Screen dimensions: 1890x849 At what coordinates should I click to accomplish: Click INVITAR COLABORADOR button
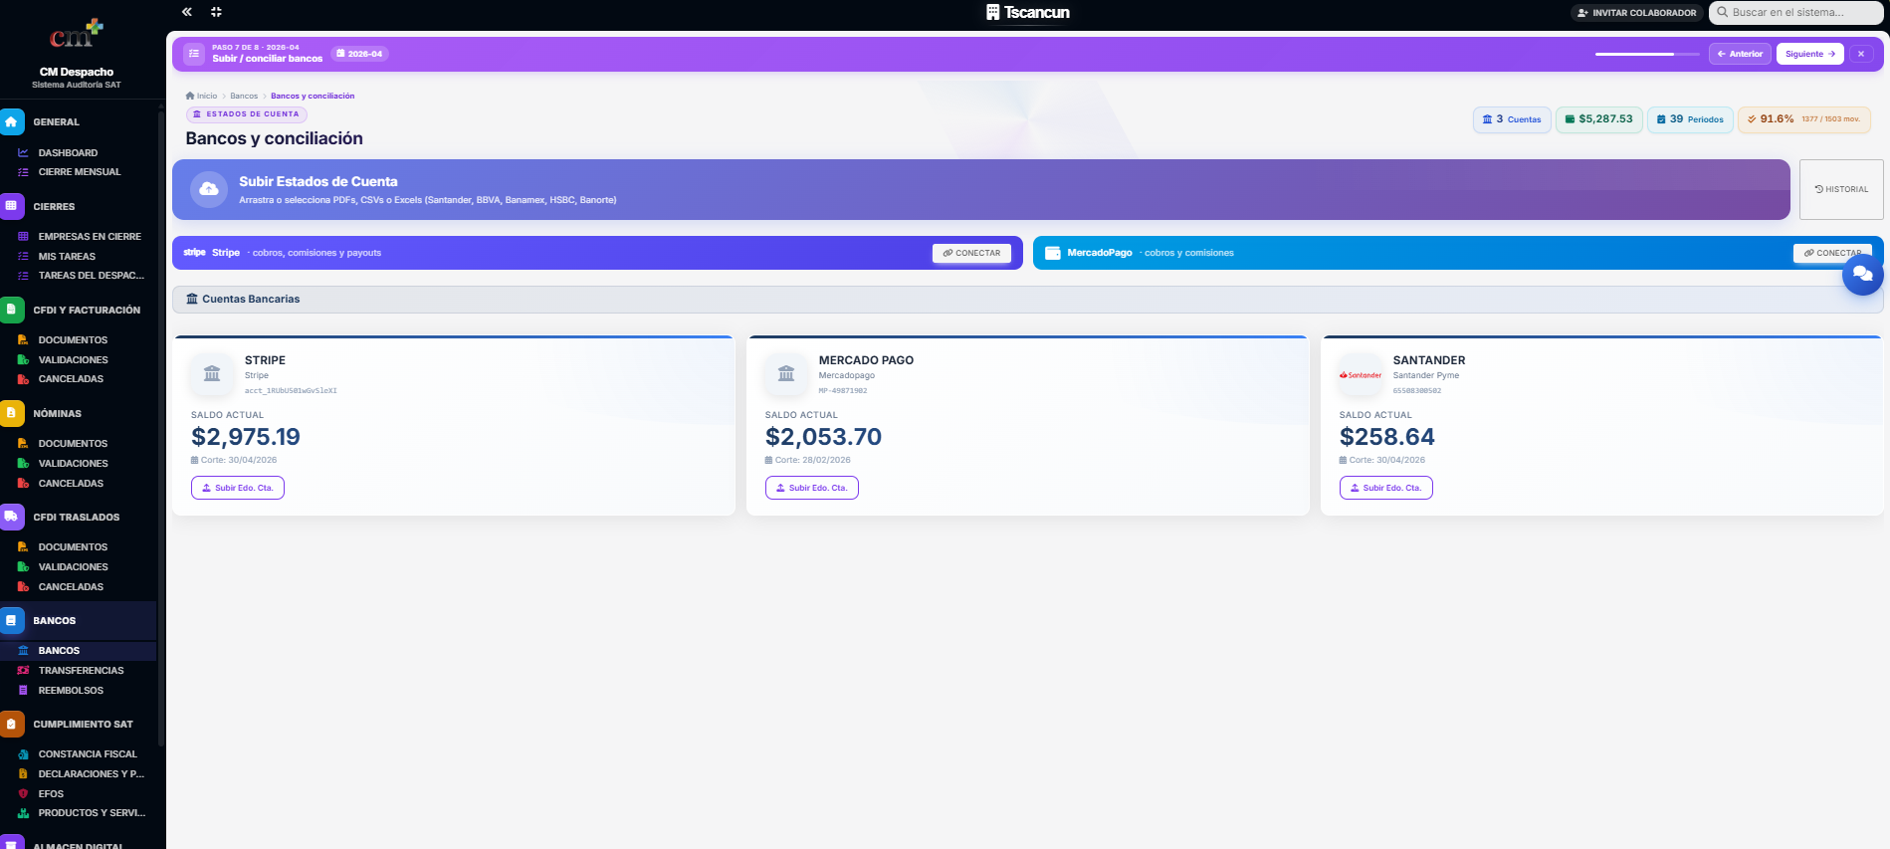(1636, 13)
